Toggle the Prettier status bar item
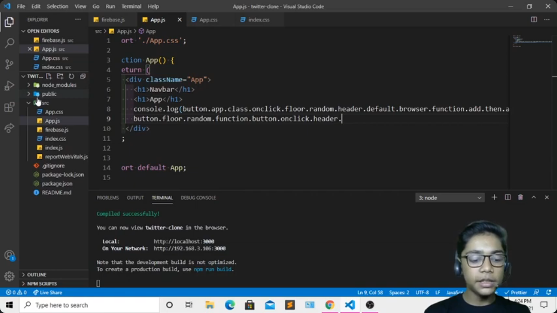The height and width of the screenshot is (313, 557). pos(516,293)
